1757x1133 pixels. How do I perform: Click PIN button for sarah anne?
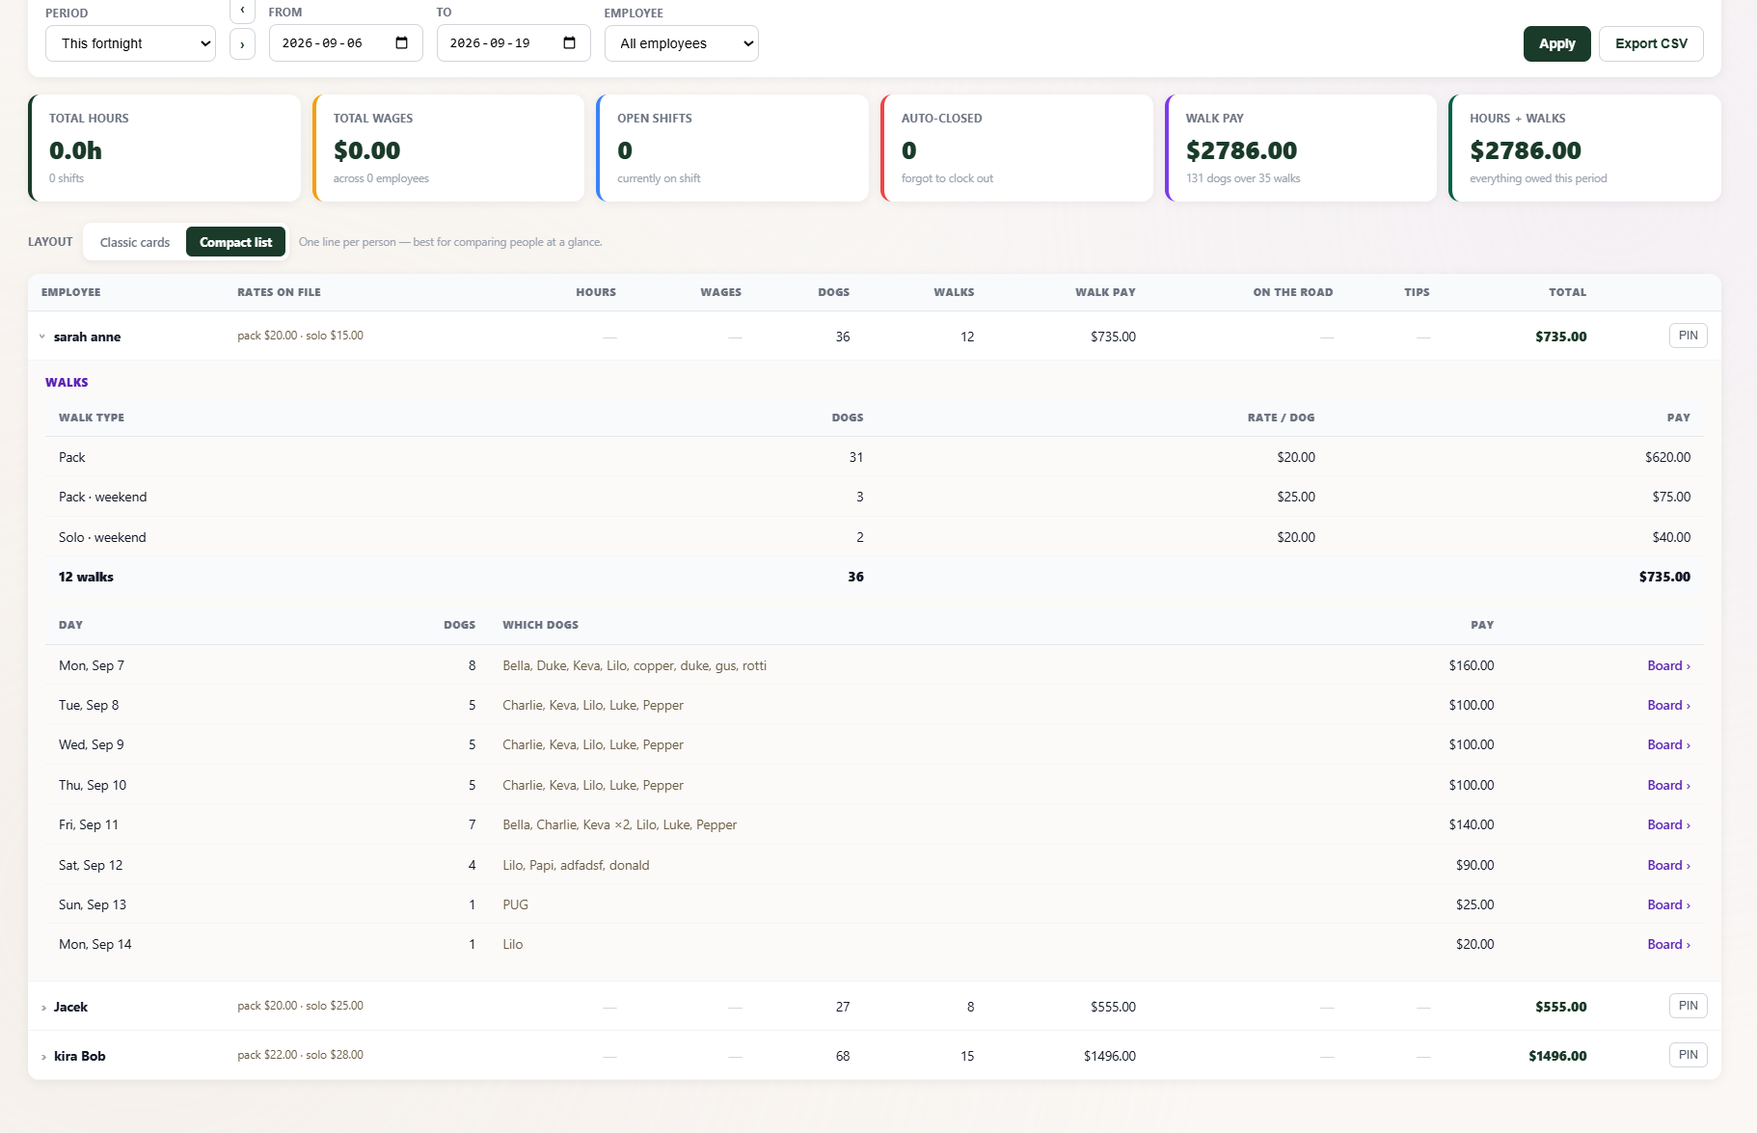click(1689, 336)
